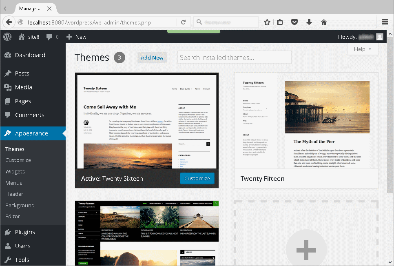The height and width of the screenshot is (266, 394).
Task: Open the Help dropdown panel
Action: point(362,49)
